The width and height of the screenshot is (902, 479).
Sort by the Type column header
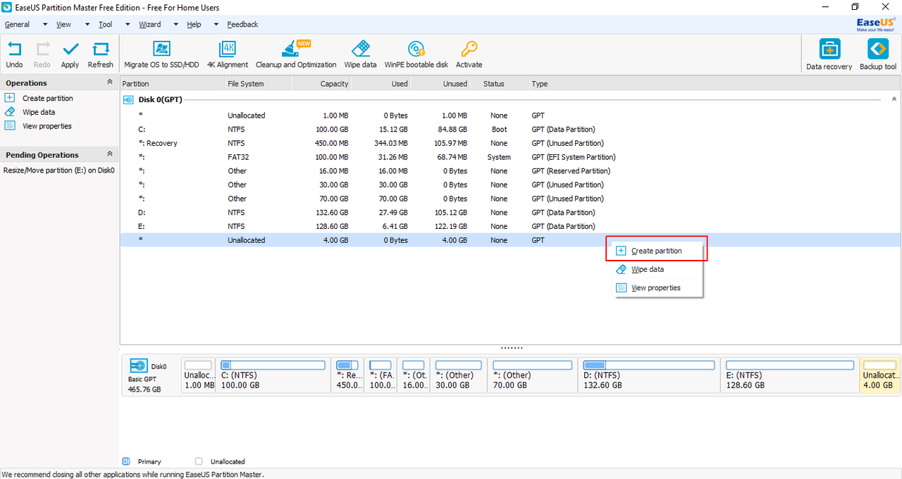click(x=715, y=84)
